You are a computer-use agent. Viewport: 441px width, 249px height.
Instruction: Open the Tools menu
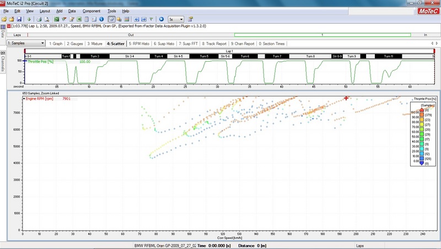(x=112, y=11)
